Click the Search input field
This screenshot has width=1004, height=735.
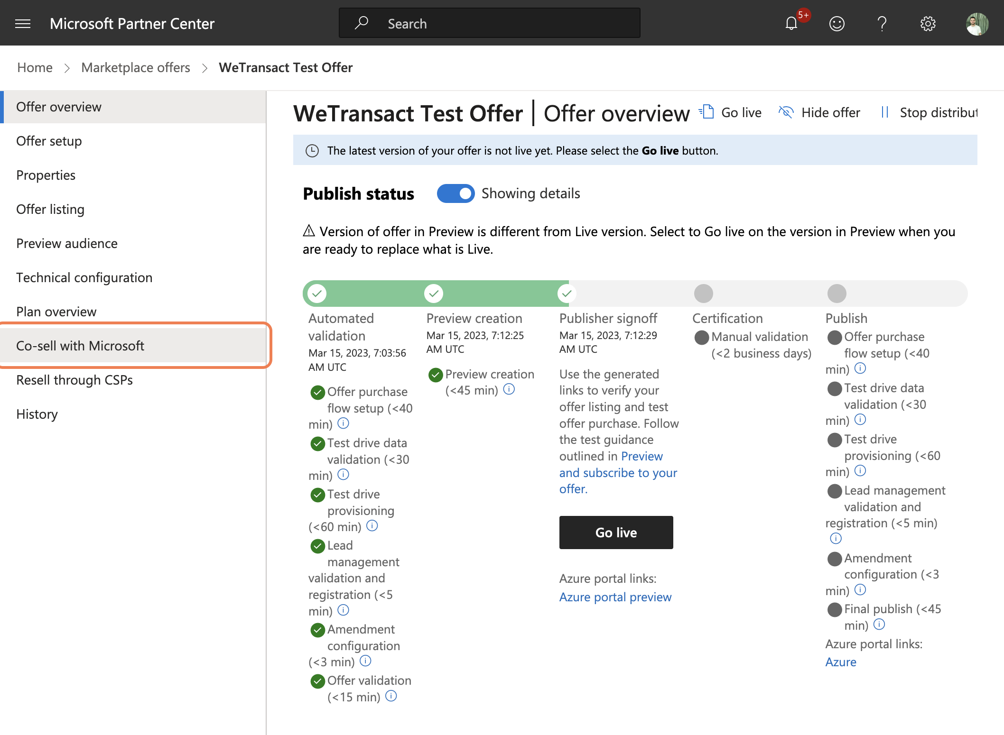point(489,23)
